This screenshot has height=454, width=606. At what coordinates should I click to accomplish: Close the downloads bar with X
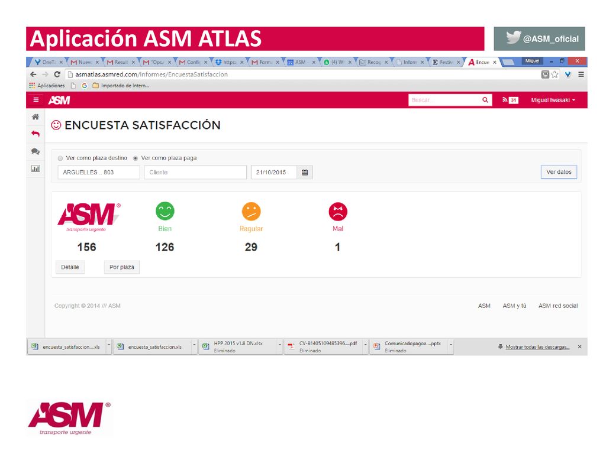(x=579, y=346)
